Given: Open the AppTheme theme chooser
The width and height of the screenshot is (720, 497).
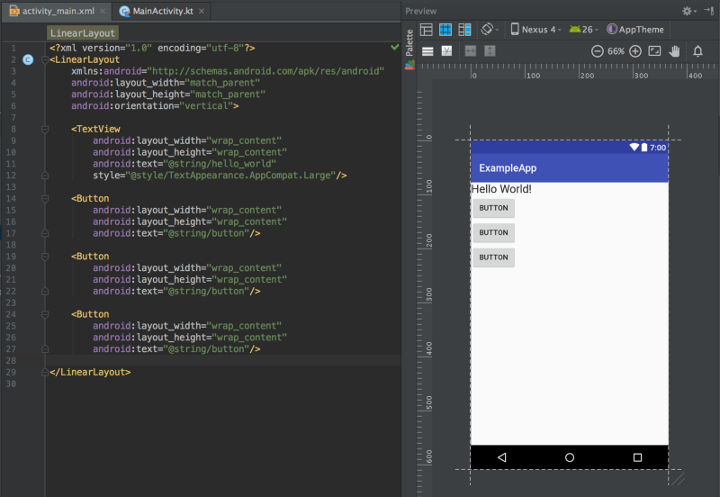Looking at the screenshot, I should (635, 30).
